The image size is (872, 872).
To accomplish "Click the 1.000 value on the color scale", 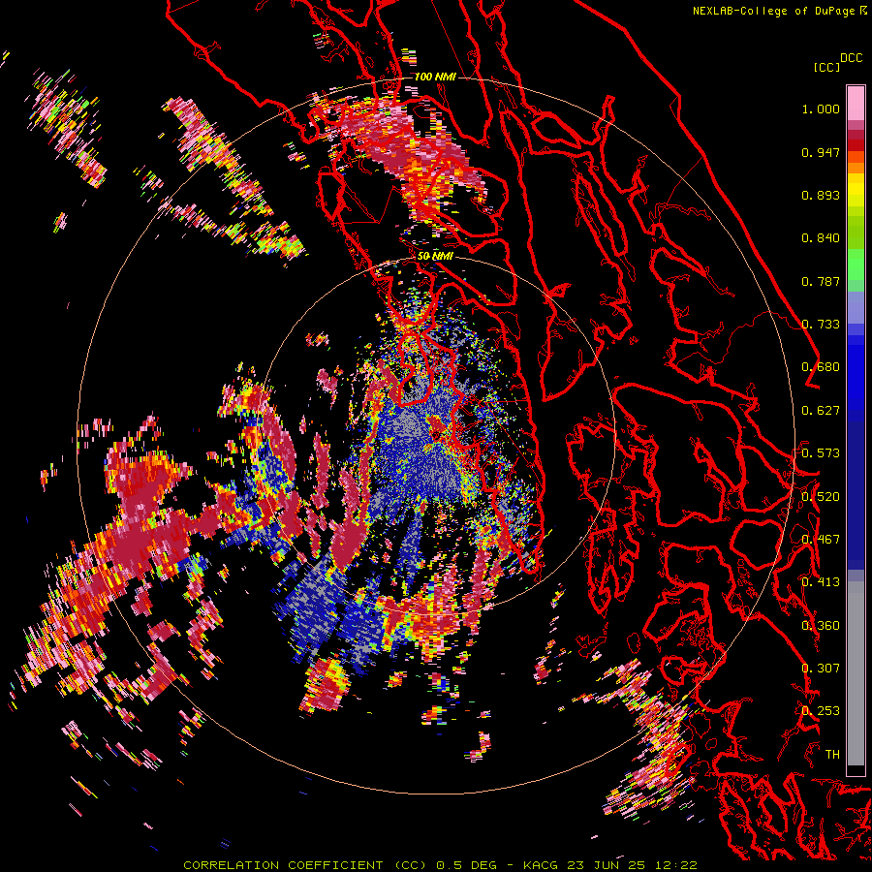I will tap(821, 109).
